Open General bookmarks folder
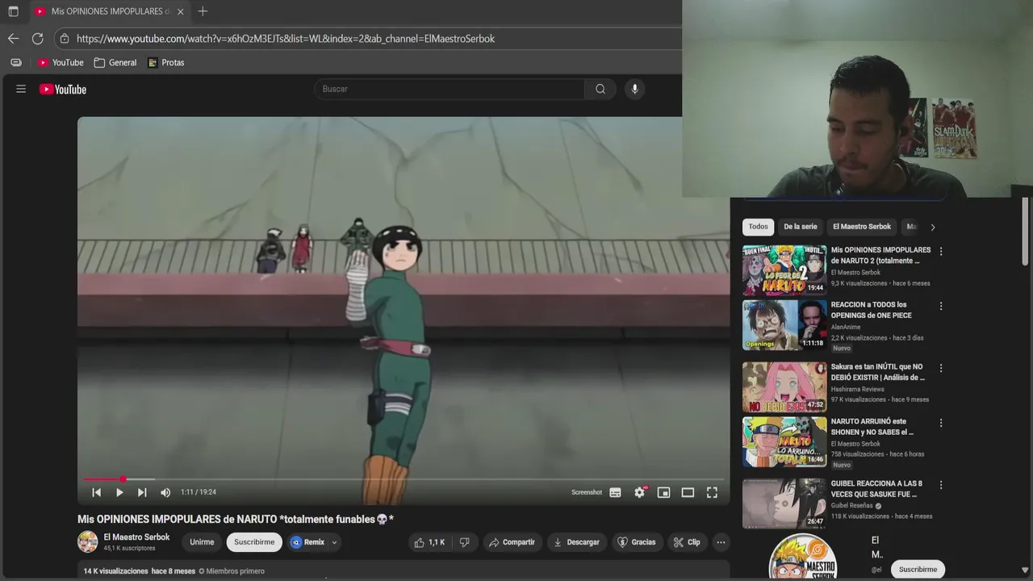 [x=115, y=62]
